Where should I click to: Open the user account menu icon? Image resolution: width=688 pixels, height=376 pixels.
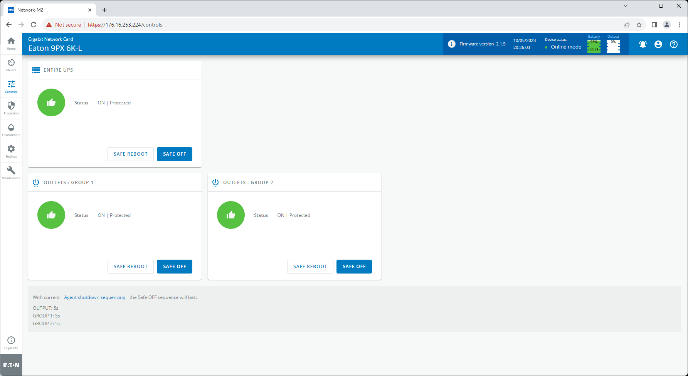click(x=658, y=44)
